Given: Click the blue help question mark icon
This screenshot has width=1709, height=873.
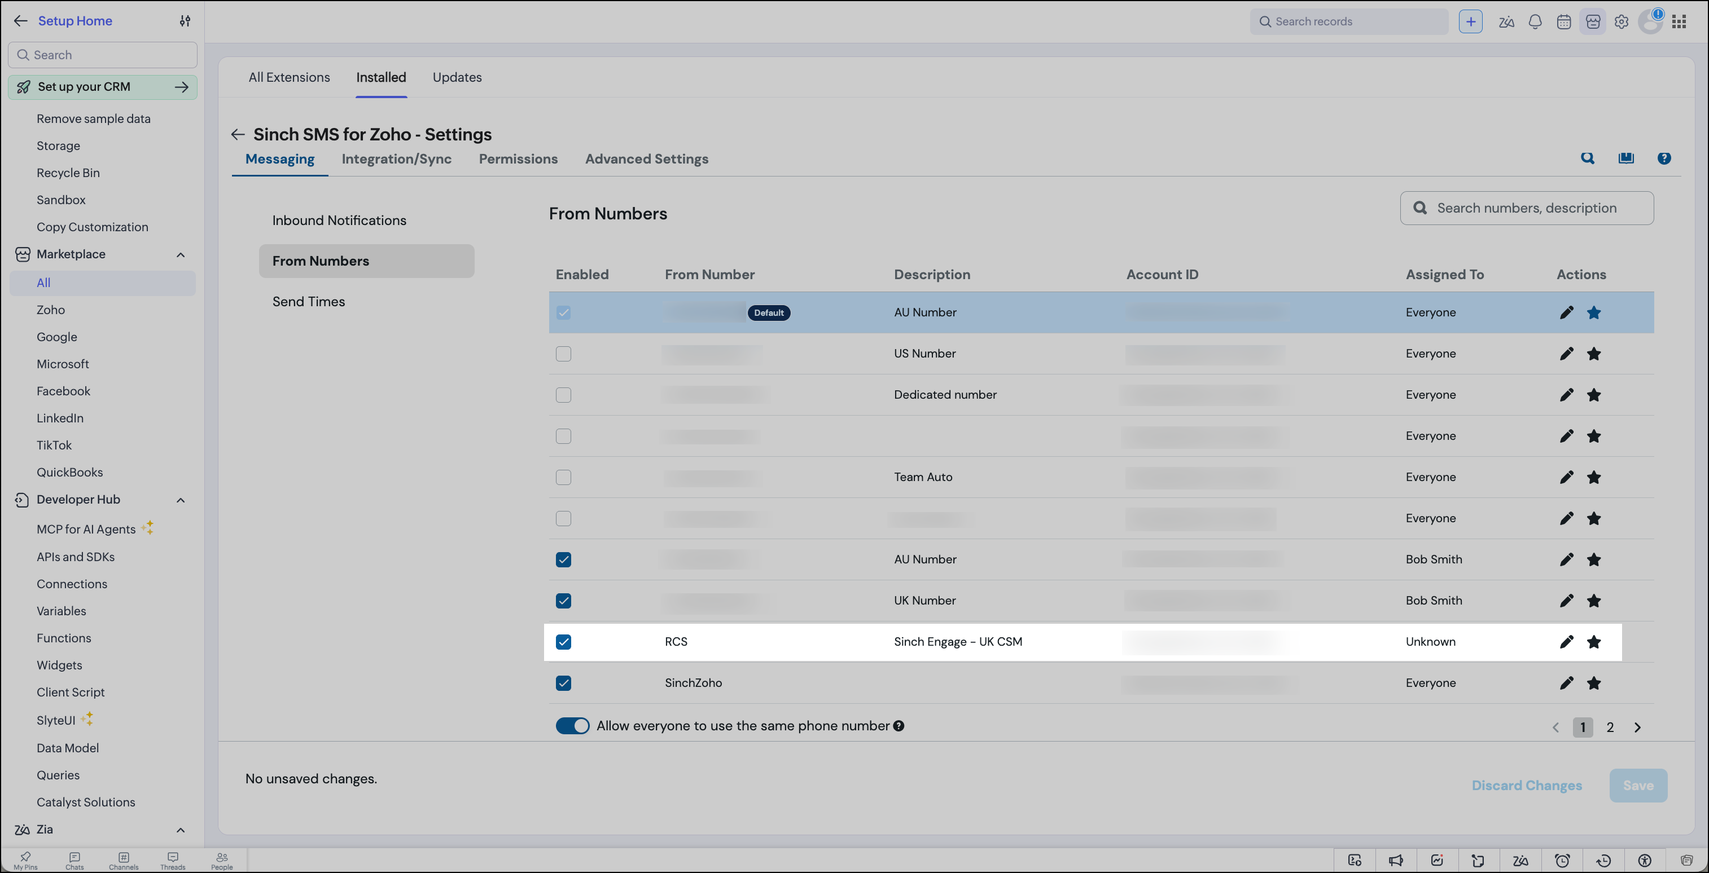Looking at the screenshot, I should 1664,158.
